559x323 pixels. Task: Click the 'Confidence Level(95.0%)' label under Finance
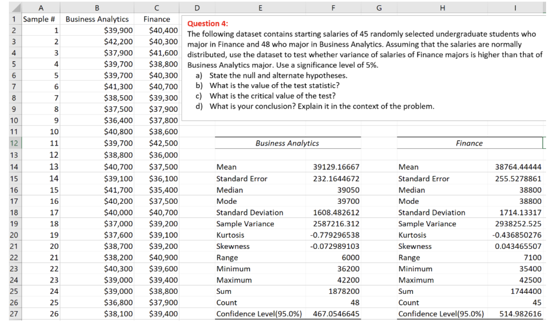(442, 314)
